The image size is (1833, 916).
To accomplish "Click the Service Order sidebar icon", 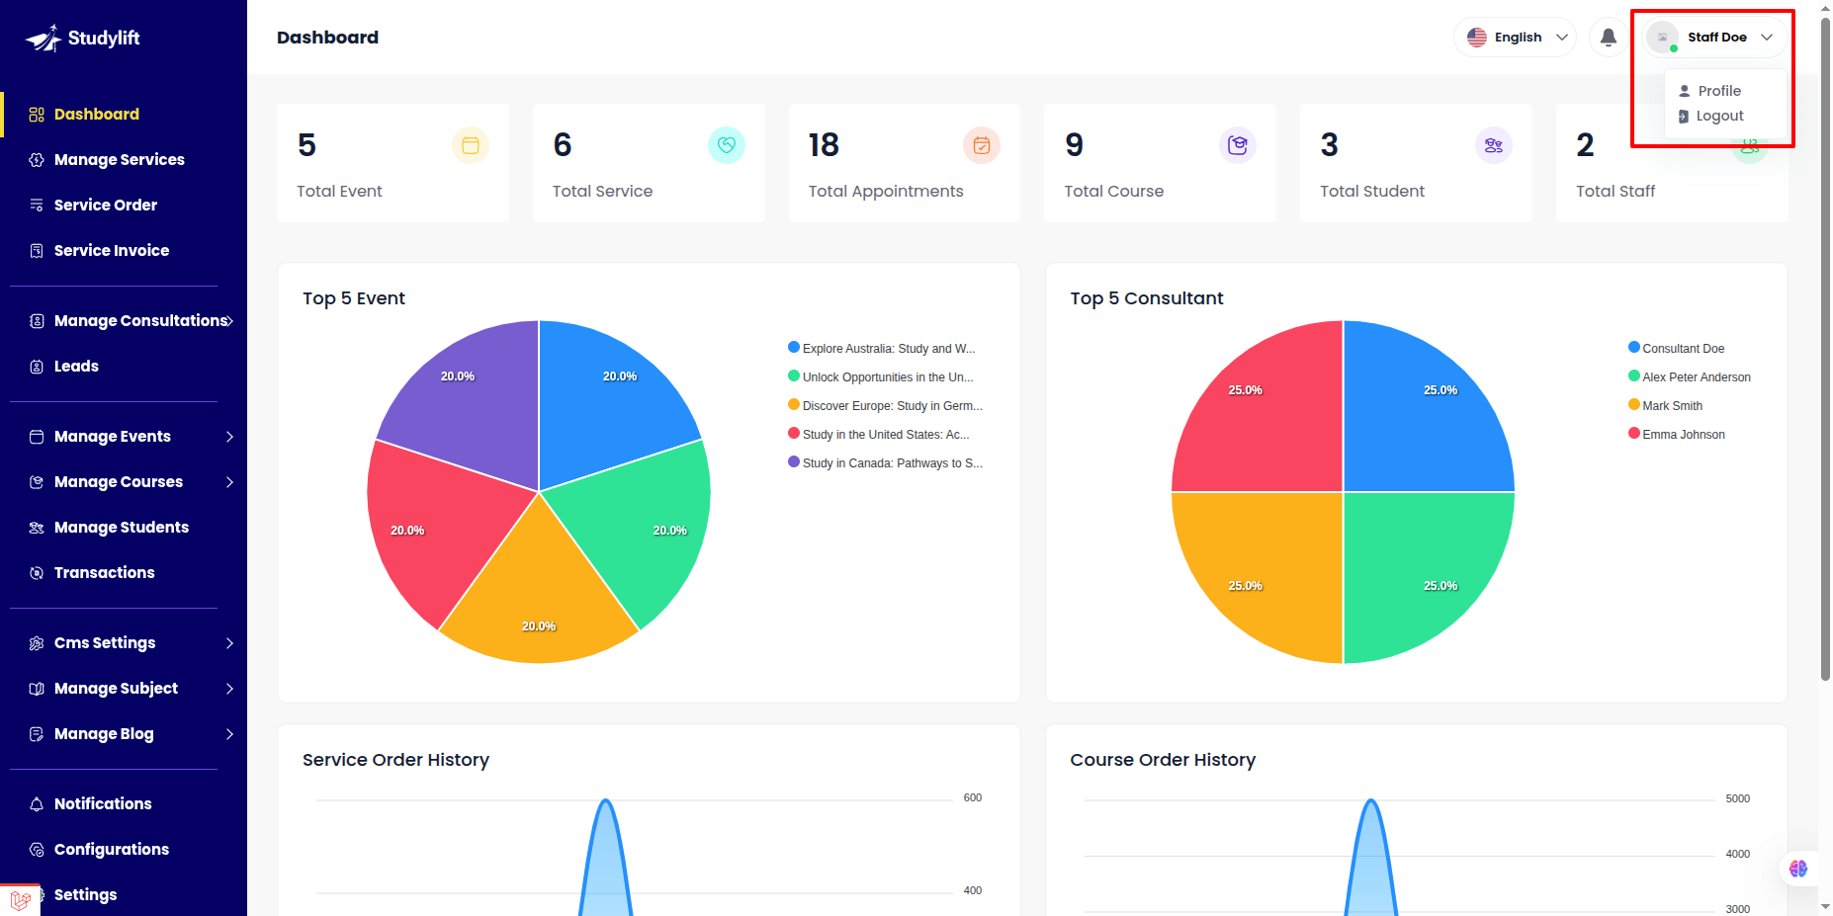I will [37, 206].
